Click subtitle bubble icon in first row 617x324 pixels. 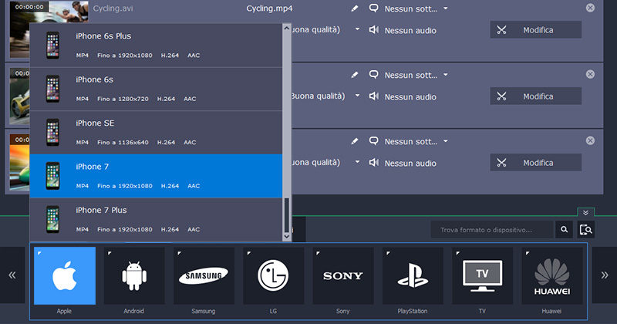click(374, 8)
